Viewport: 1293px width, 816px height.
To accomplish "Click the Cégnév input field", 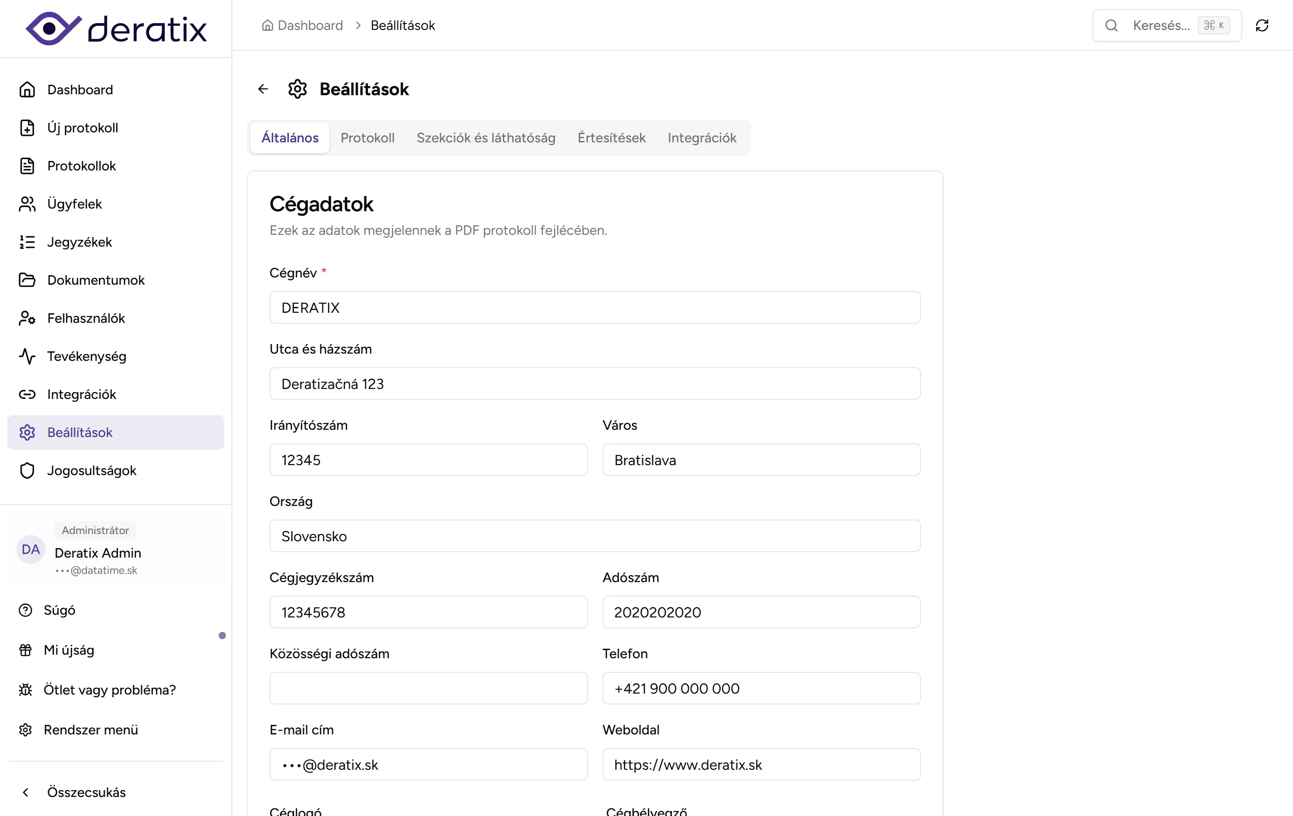I will tap(594, 307).
